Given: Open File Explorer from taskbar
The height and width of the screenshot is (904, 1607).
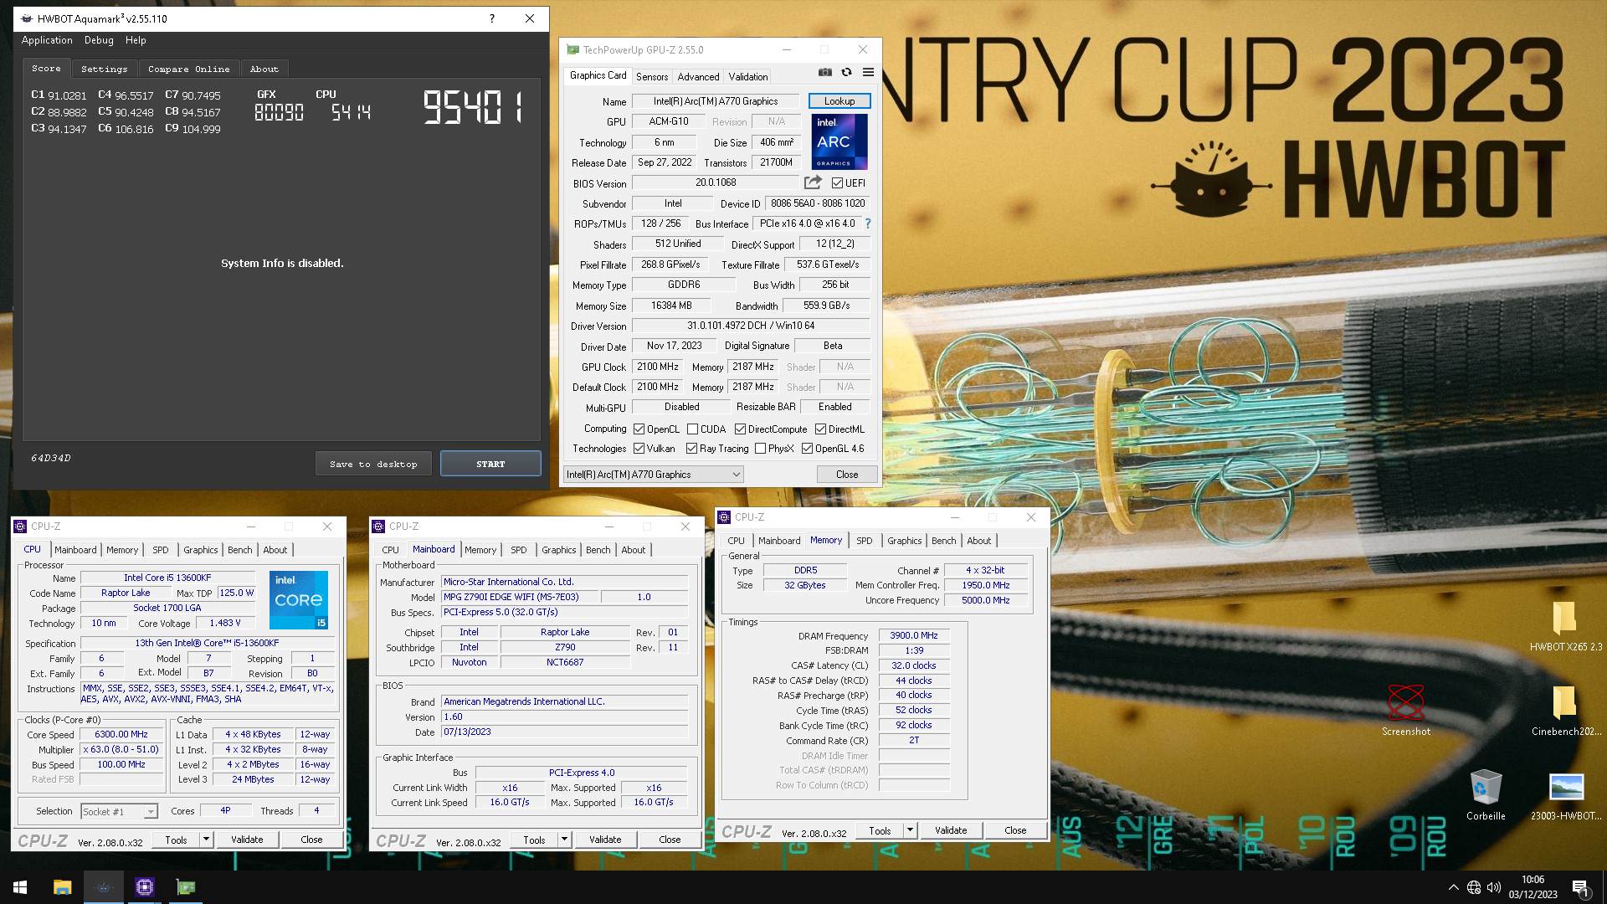Looking at the screenshot, I should pos(62,887).
